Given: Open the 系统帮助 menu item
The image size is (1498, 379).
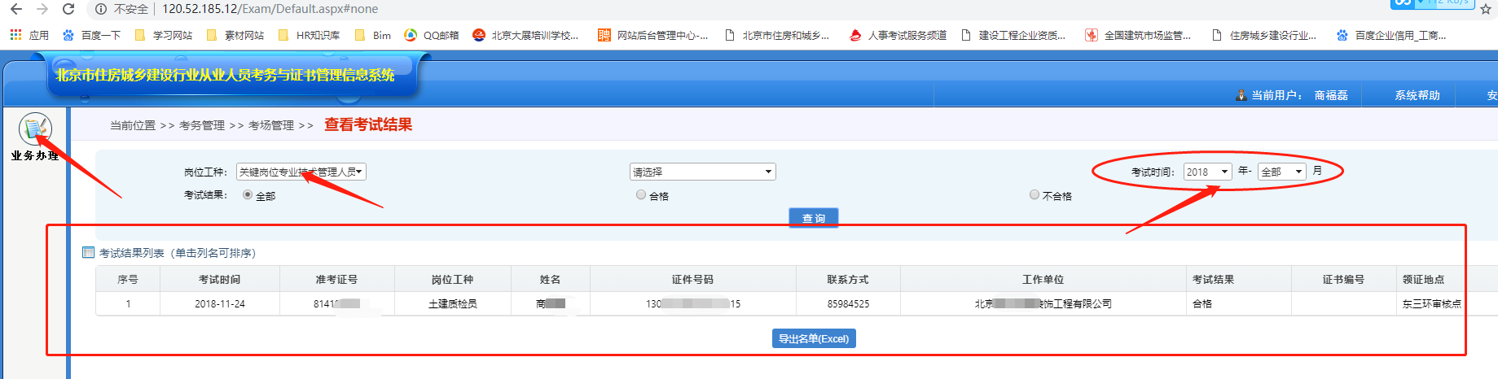Looking at the screenshot, I should tap(1417, 95).
